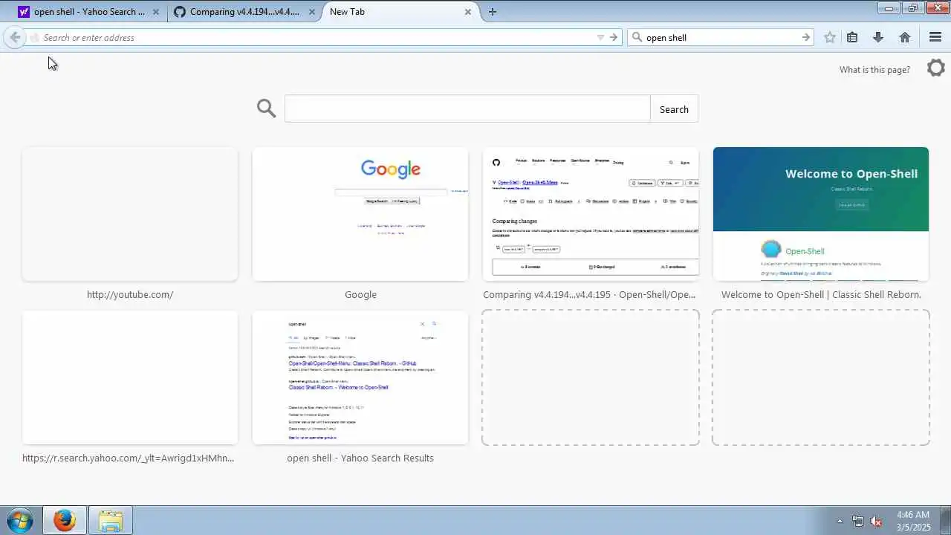Image resolution: width=951 pixels, height=535 pixels.
Task: Click the search magnifier icon in search bar
Action: (x=637, y=37)
